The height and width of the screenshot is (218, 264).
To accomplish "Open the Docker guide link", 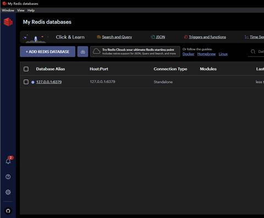I will [188, 54].
